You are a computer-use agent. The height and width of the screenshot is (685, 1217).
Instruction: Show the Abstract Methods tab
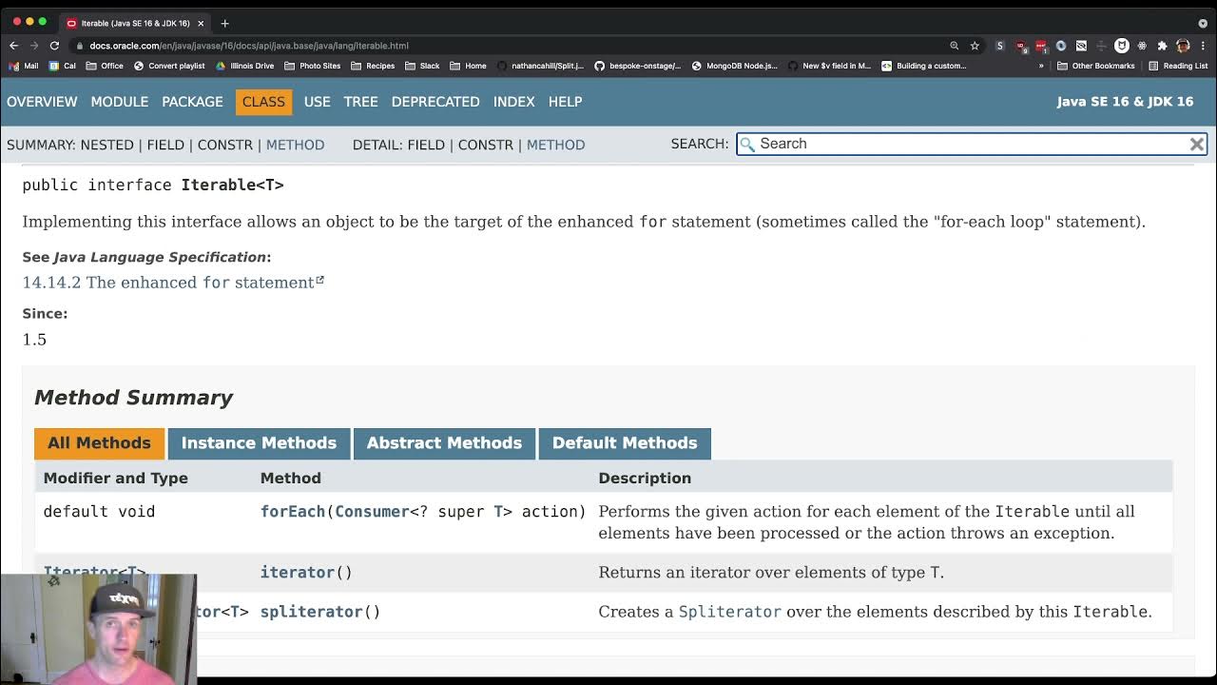pos(444,443)
